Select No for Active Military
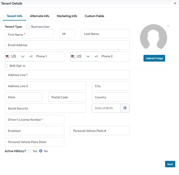Image resolution: width=179 pixels, height=175 pixels. tap(41, 151)
